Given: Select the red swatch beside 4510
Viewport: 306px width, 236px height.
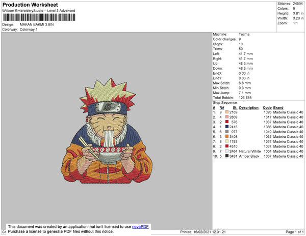Looking at the screenshot, I should [x=227, y=146].
